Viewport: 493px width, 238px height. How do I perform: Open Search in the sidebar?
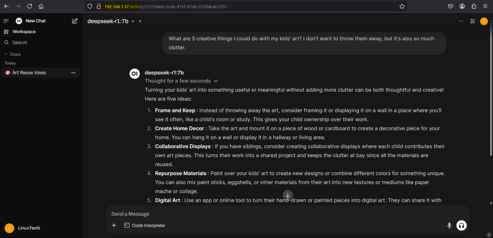20,43
